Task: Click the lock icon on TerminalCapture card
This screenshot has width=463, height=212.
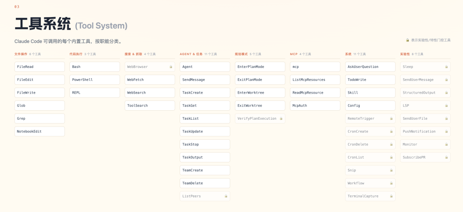Action: tap(391, 196)
